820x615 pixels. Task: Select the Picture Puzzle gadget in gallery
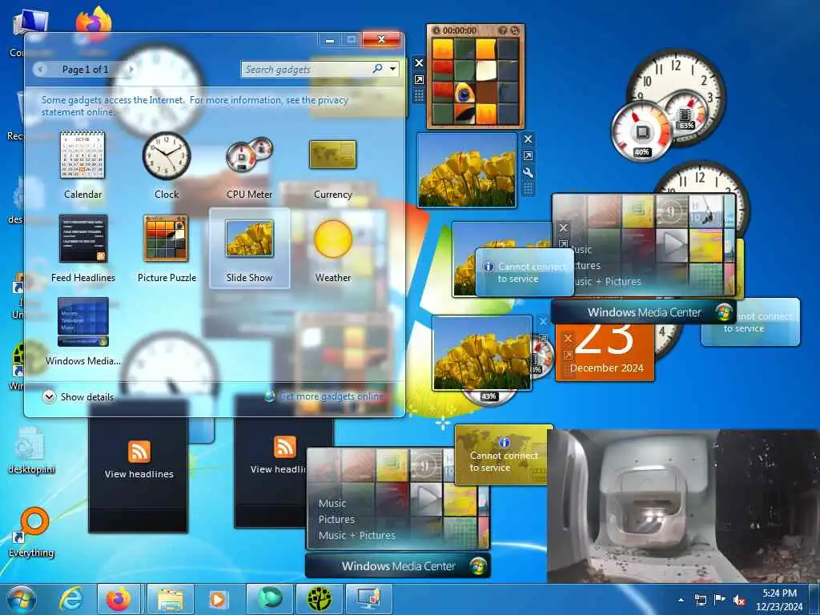pyautogui.click(x=167, y=248)
